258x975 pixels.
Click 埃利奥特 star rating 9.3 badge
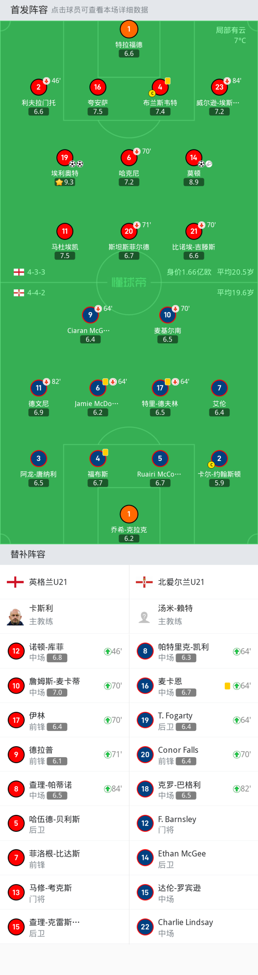[x=64, y=182]
